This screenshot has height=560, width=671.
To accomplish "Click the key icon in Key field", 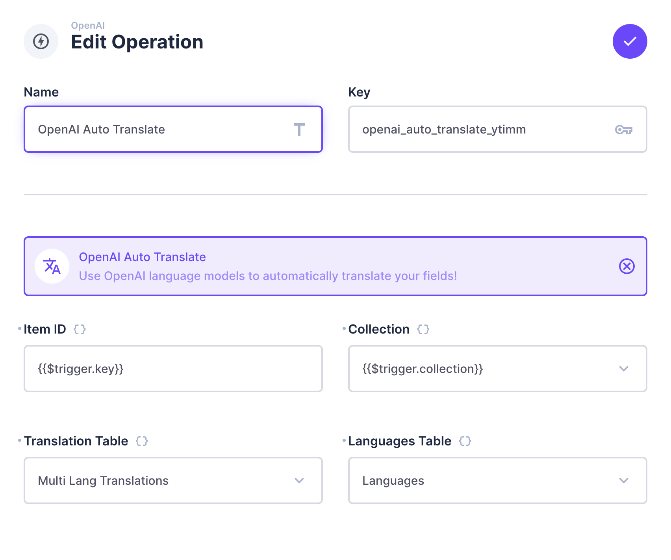I will pyautogui.click(x=624, y=130).
